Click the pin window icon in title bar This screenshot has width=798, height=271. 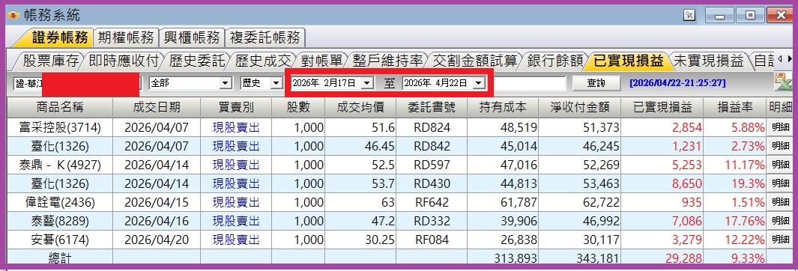[x=689, y=15]
